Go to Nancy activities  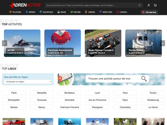click(42, 107)
